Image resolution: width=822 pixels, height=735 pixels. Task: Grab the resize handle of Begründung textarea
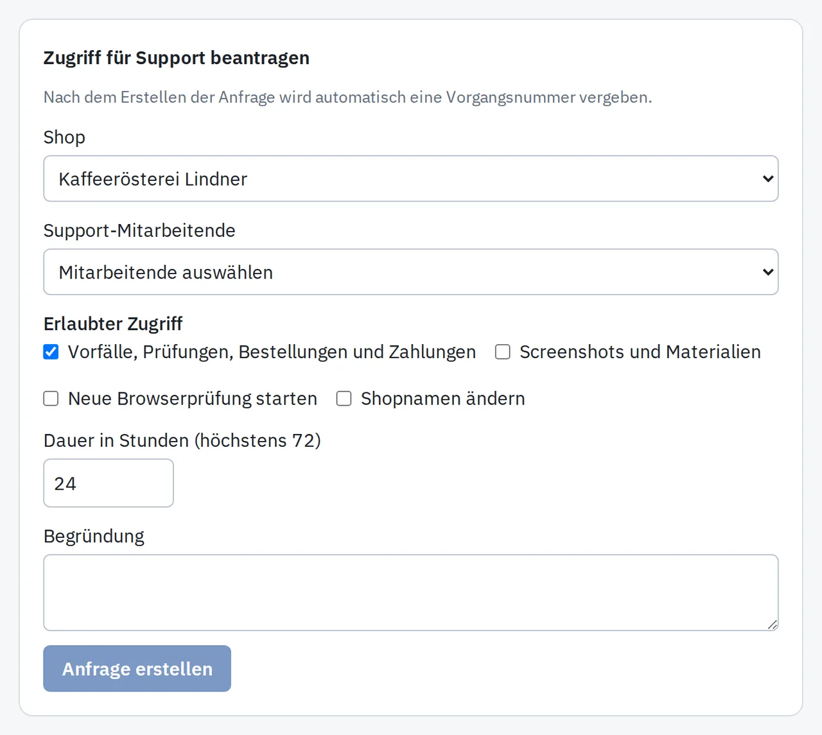click(x=773, y=625)
